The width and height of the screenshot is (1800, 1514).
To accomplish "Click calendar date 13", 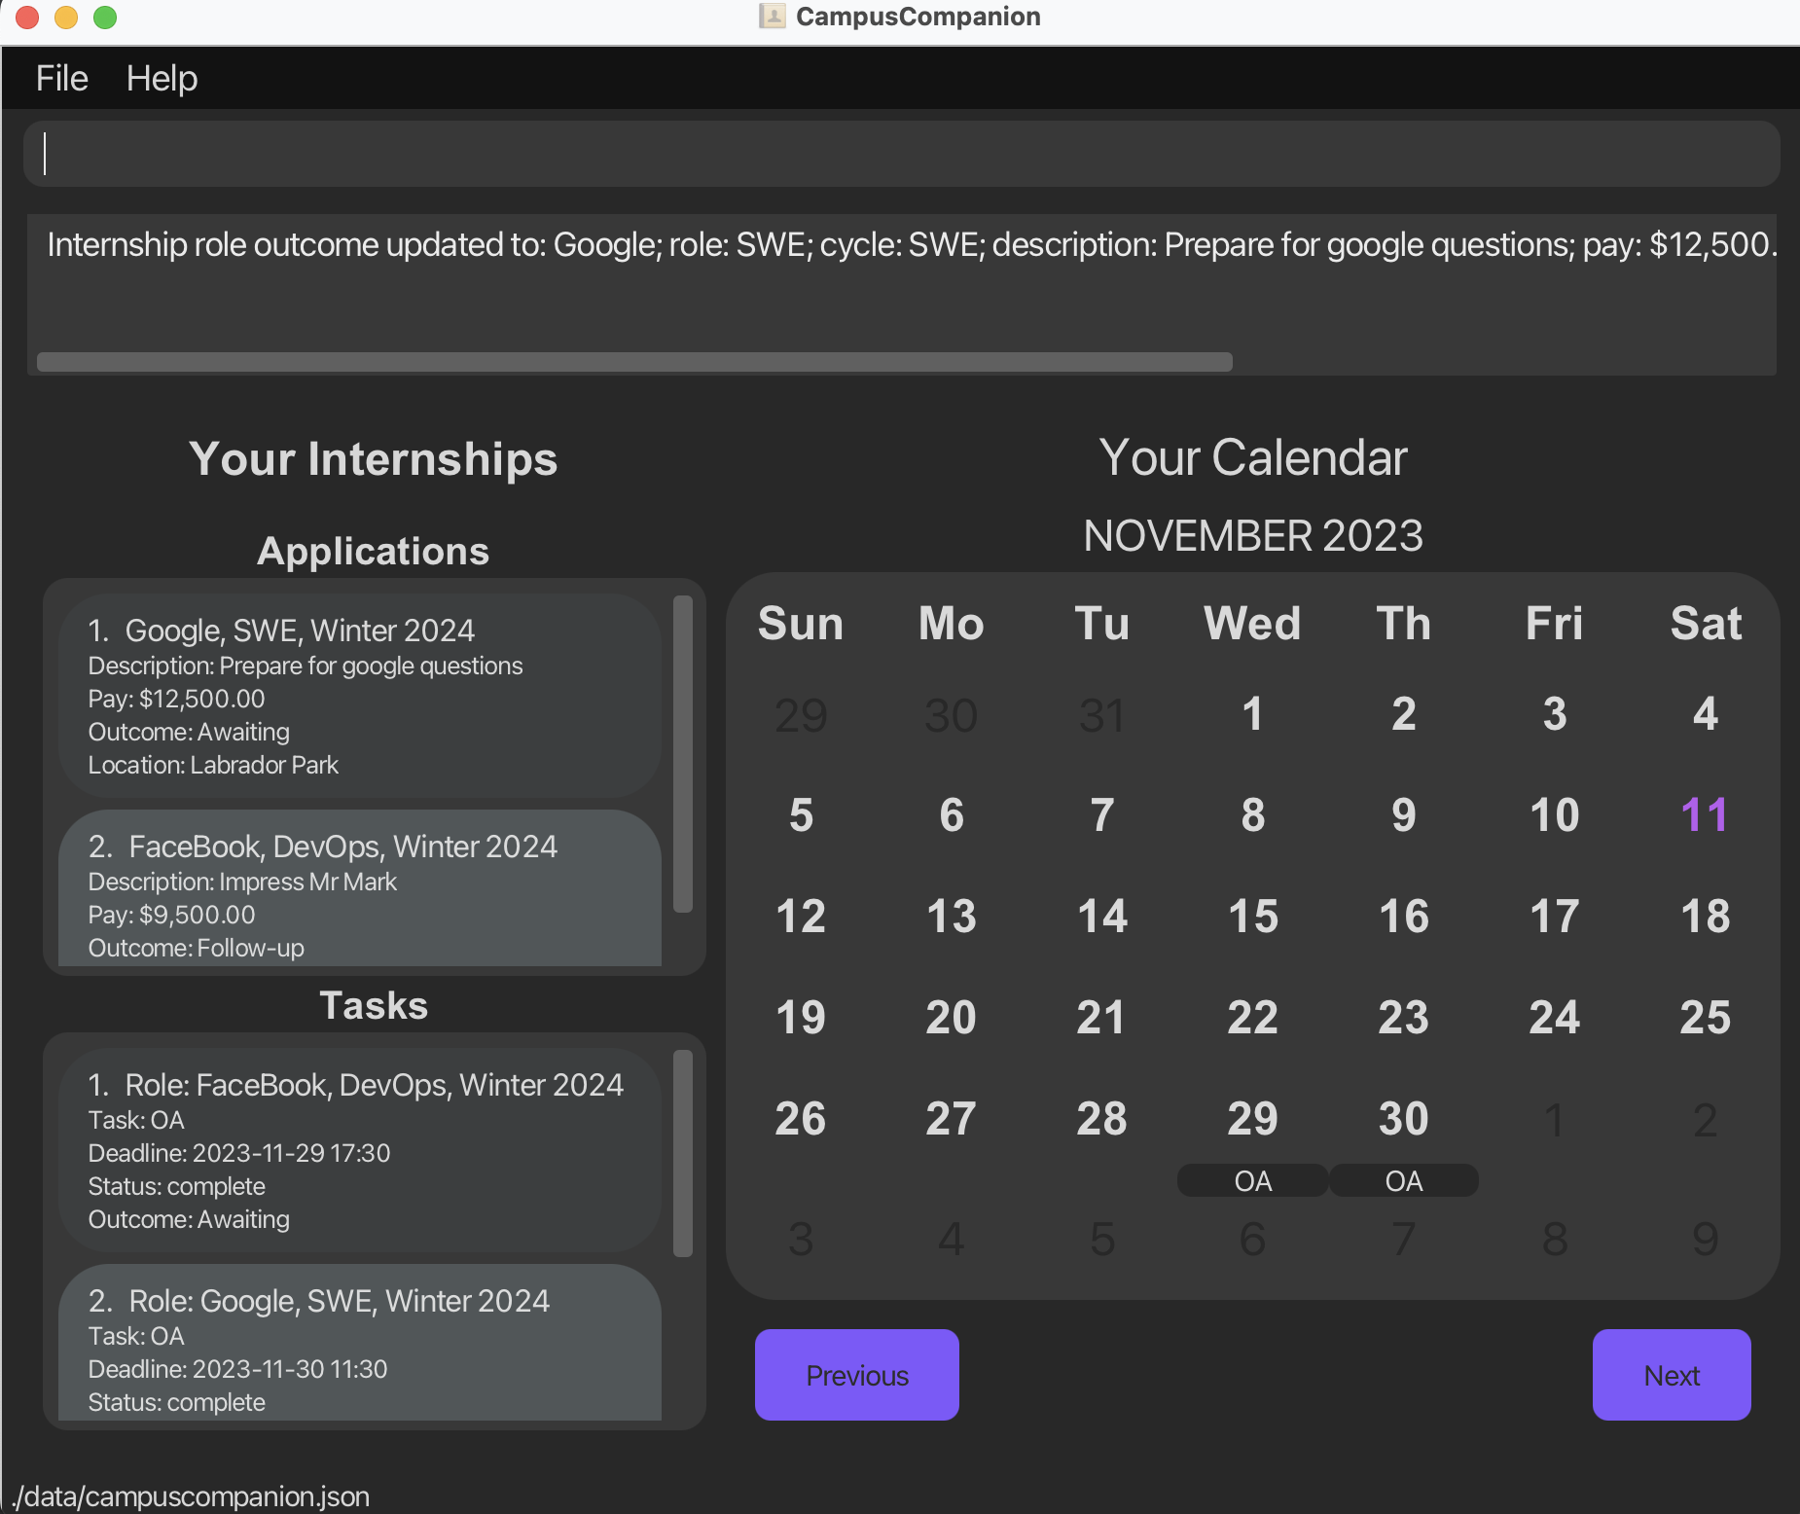I will [x=951, y=917].
